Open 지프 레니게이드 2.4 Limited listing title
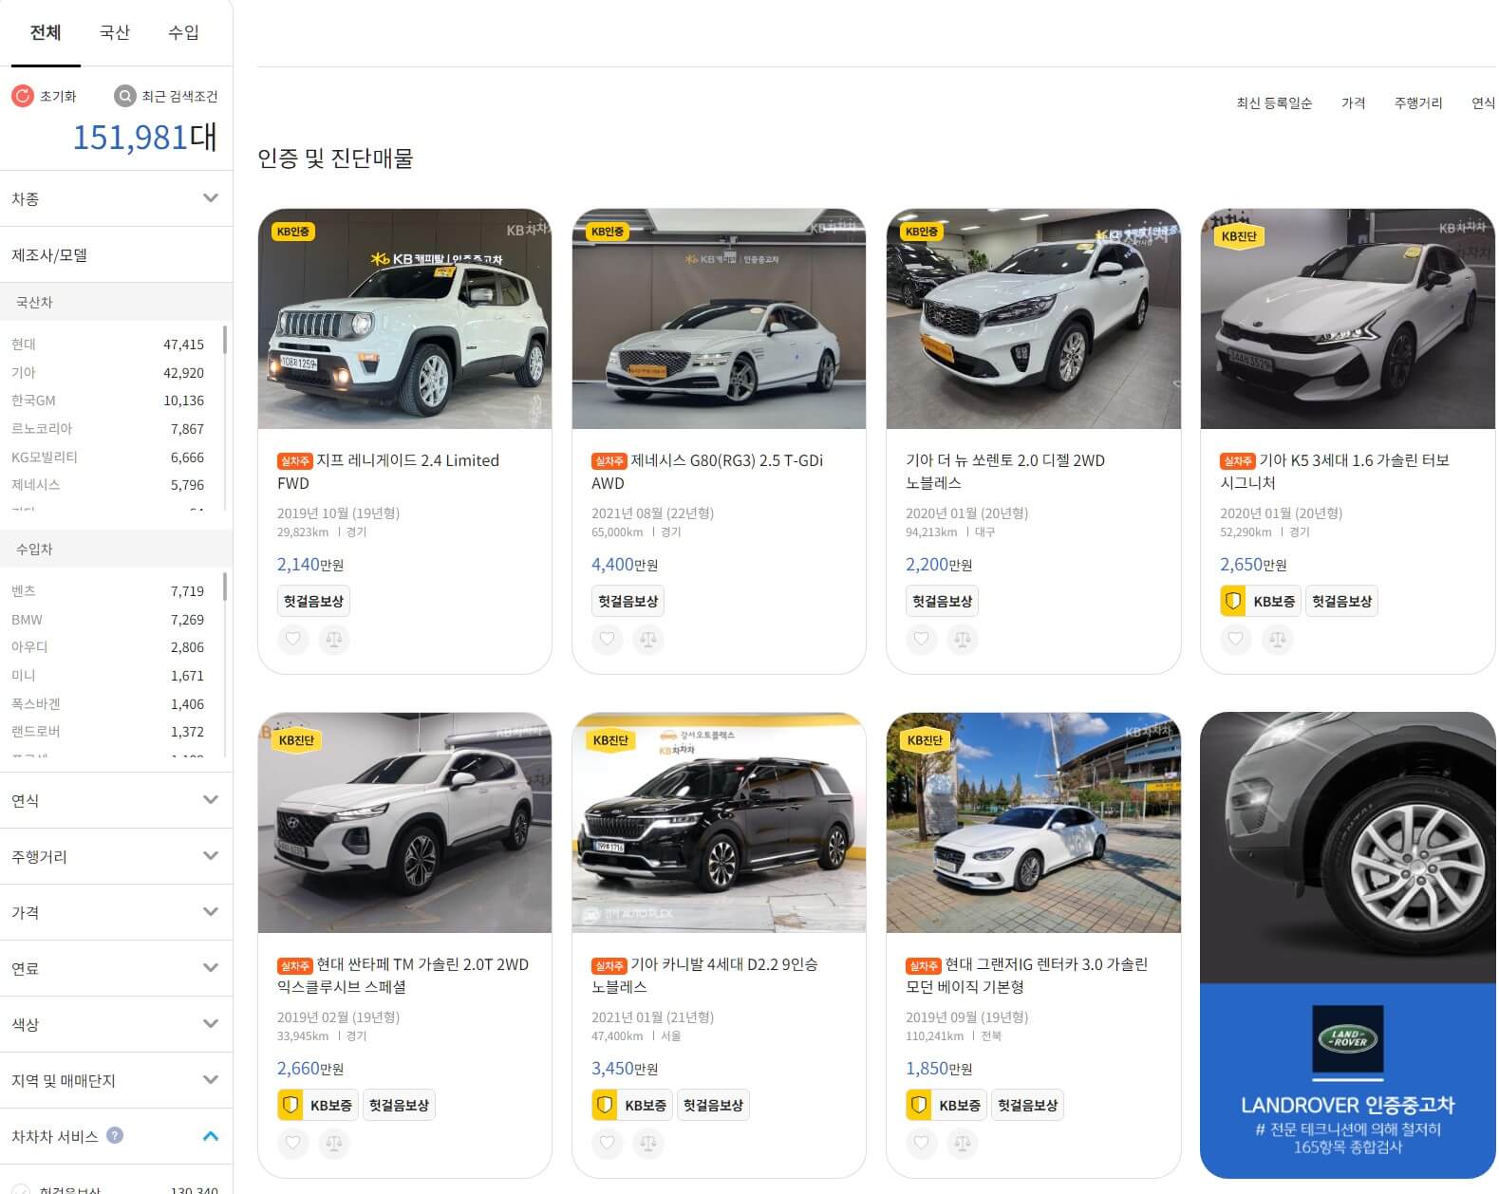Viewport: 1499px width, 1194px height. pyautogui.click(x=388, y=472)
